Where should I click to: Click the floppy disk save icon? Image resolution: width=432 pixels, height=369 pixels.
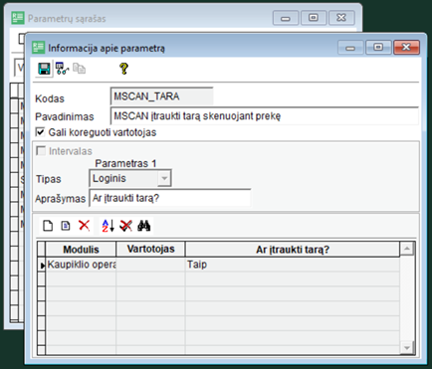[x=44, y=69]
